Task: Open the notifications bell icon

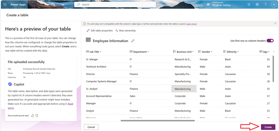Action: pos(249,5)
